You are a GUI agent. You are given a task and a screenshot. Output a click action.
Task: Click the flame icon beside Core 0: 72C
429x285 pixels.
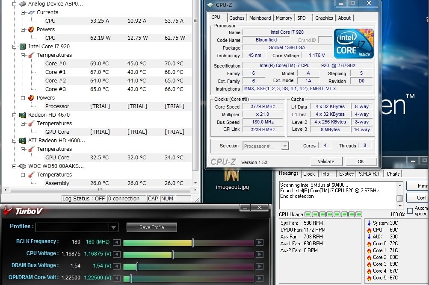(x=369, y=244)
